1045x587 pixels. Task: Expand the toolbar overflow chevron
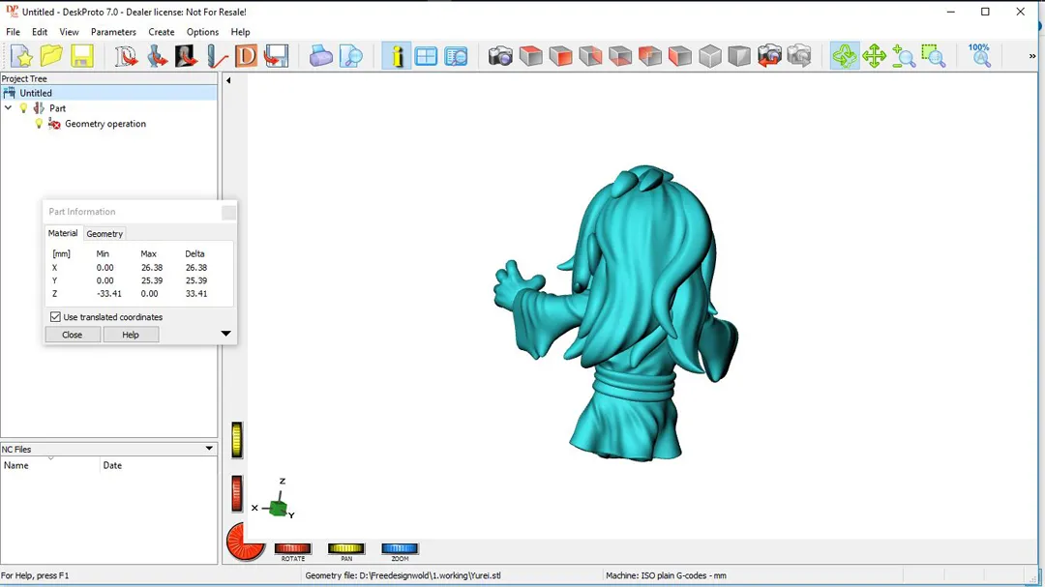pyautogui.click(x=1032, y=57)
